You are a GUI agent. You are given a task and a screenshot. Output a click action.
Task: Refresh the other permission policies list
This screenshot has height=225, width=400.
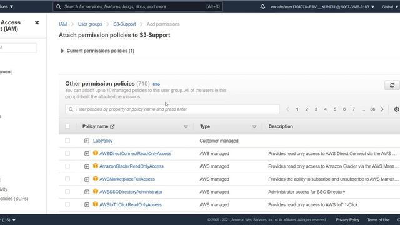point(392,85)
